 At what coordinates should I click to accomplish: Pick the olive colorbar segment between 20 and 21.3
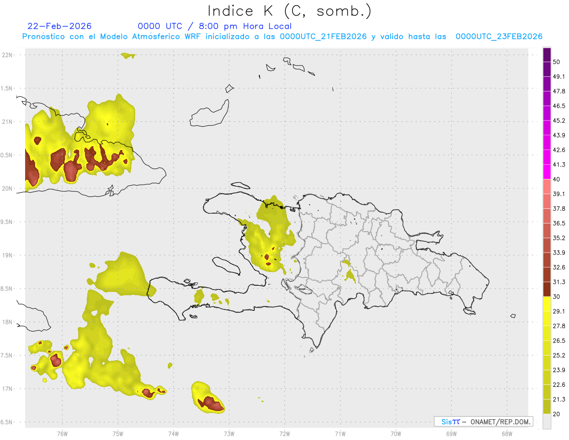coord(547,407)
